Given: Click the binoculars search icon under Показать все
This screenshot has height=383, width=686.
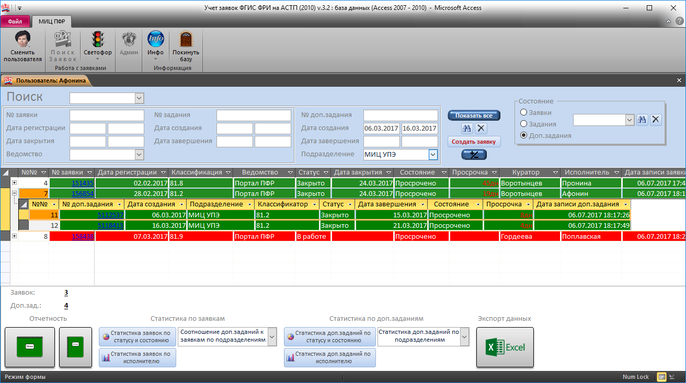Looking at the screenshot, I should pyautogui.click(x=467, y=128).
